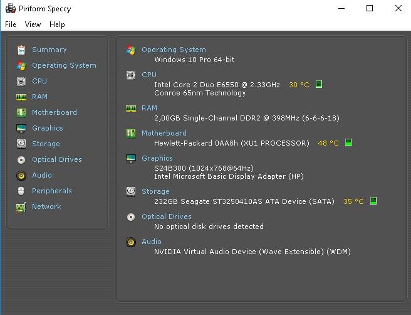Open the Motherboard heading link in main panel
Viewport: 411px width, 315px height.
(x=164, y=133)
